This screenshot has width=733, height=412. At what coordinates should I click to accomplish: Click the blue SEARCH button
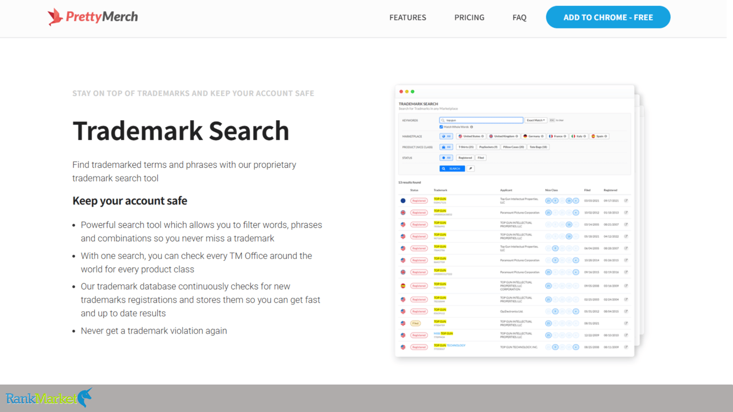452,168
